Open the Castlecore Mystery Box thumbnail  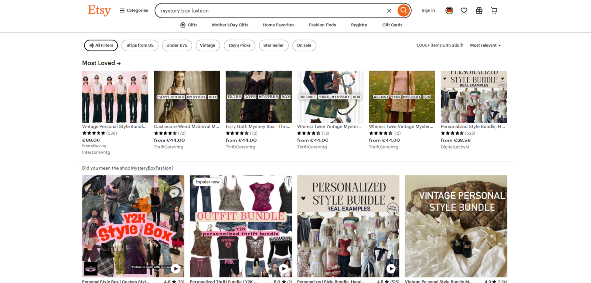click(x=187, y=97)
